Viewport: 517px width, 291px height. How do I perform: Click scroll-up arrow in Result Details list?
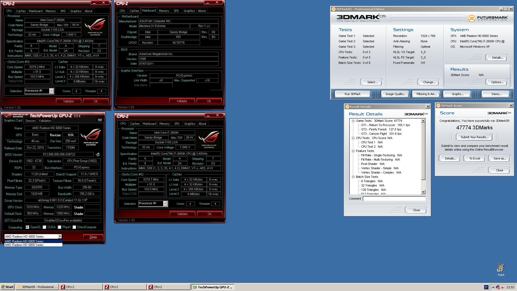coord(423,121)
